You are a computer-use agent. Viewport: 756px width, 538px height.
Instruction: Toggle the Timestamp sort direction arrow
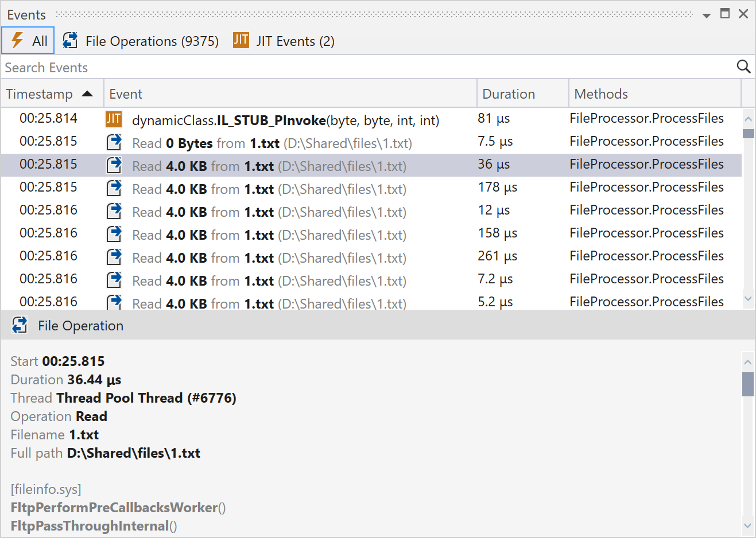coord(87,93)
